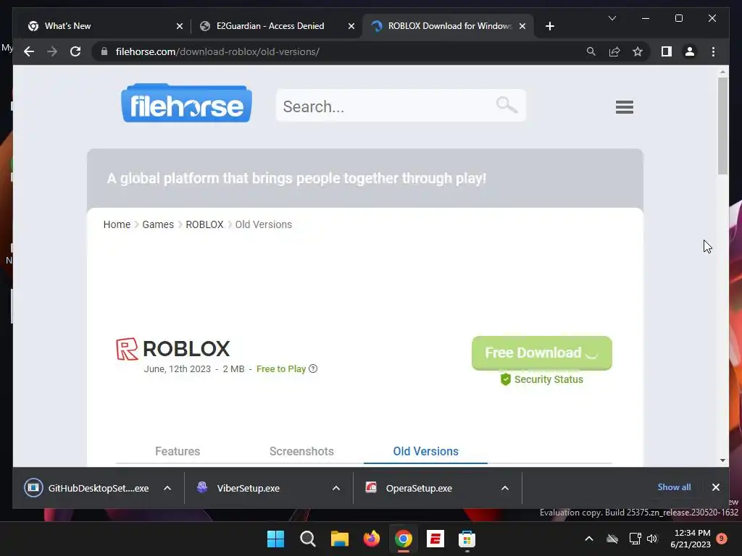
Task: Open GitHubDesktopSet....exe download
Action: coord(88,488)
